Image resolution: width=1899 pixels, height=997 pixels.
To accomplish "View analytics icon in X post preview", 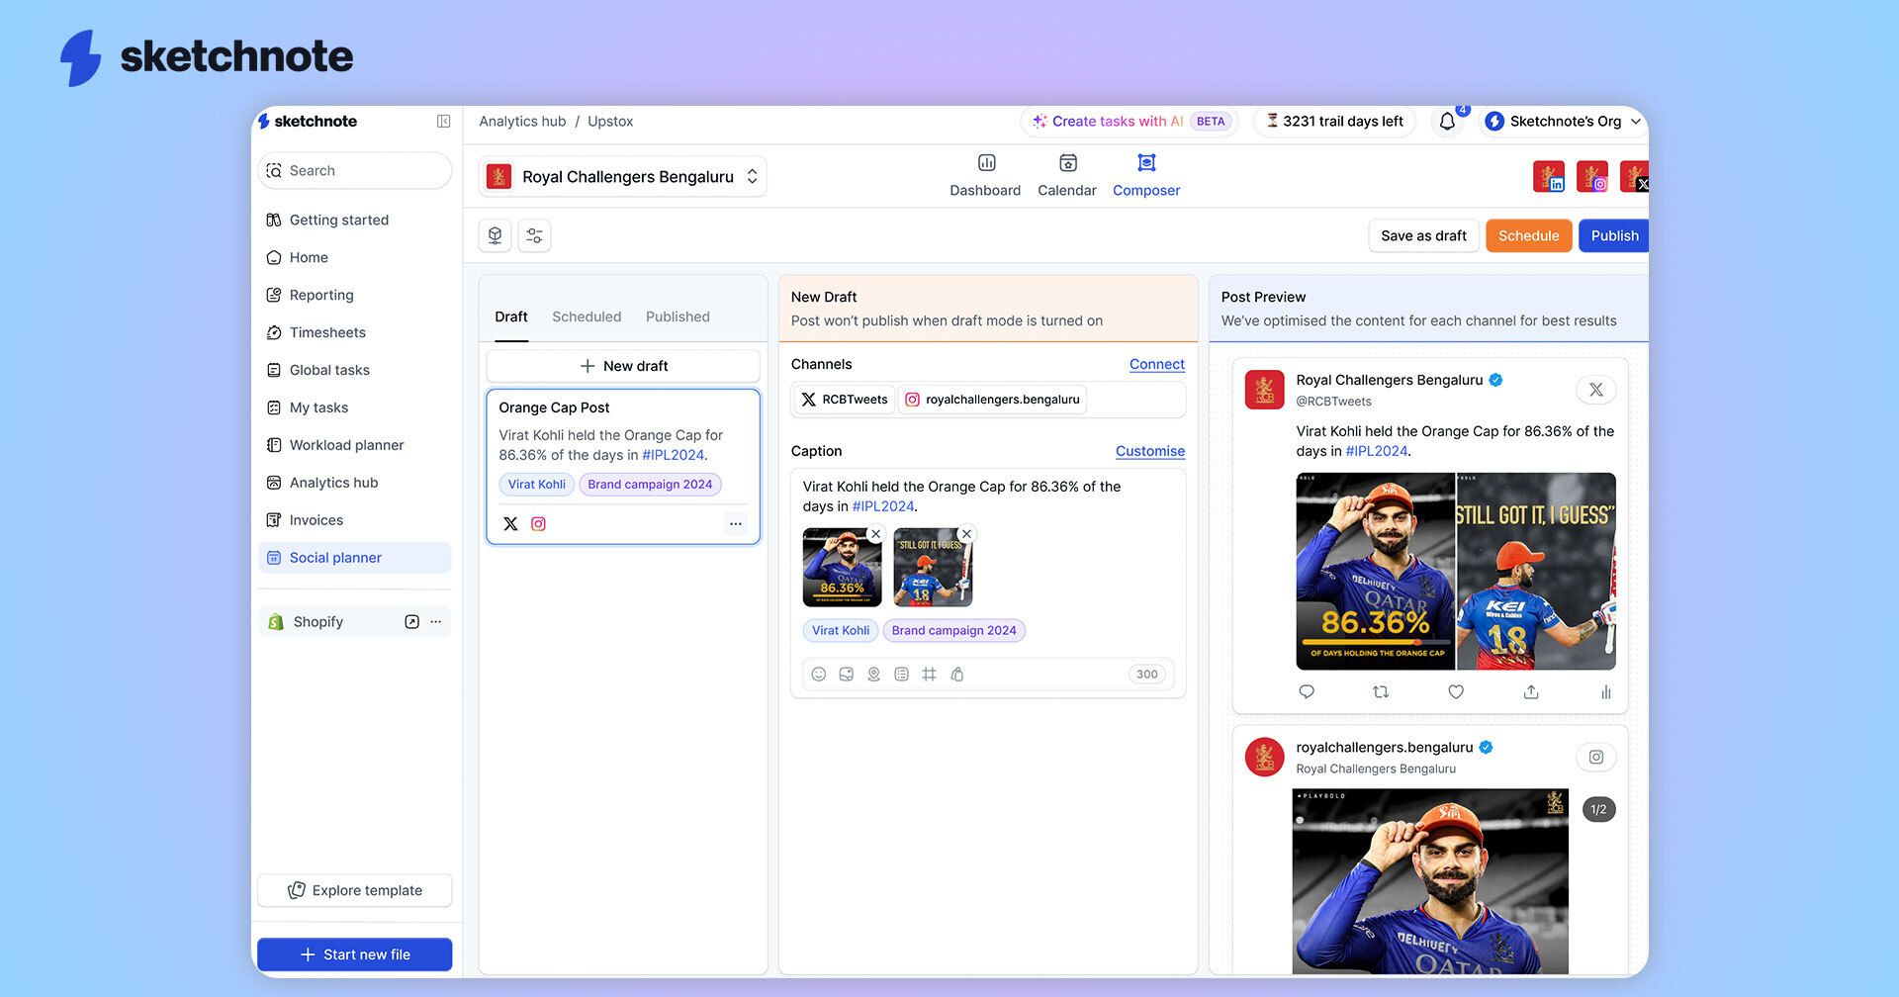I will [x=1605, y=692].
